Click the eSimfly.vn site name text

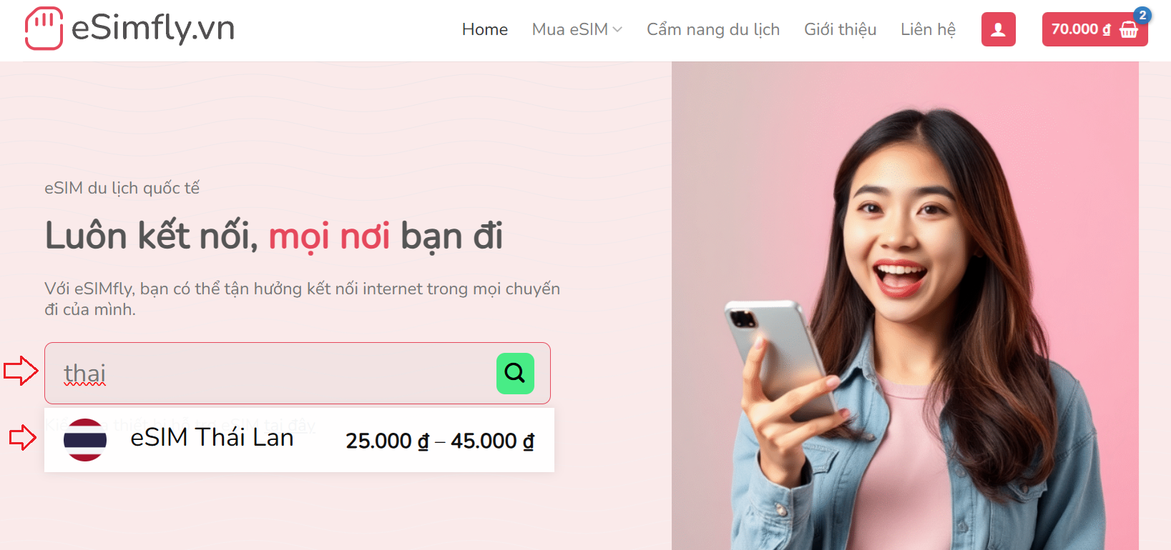tap(153, 29)
